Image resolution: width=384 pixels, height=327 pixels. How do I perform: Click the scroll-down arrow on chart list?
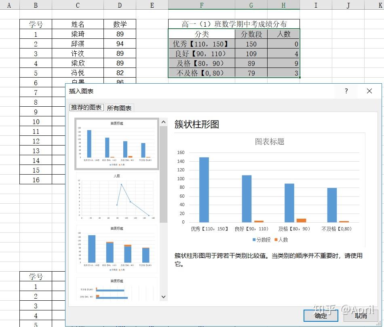[163, 296]
